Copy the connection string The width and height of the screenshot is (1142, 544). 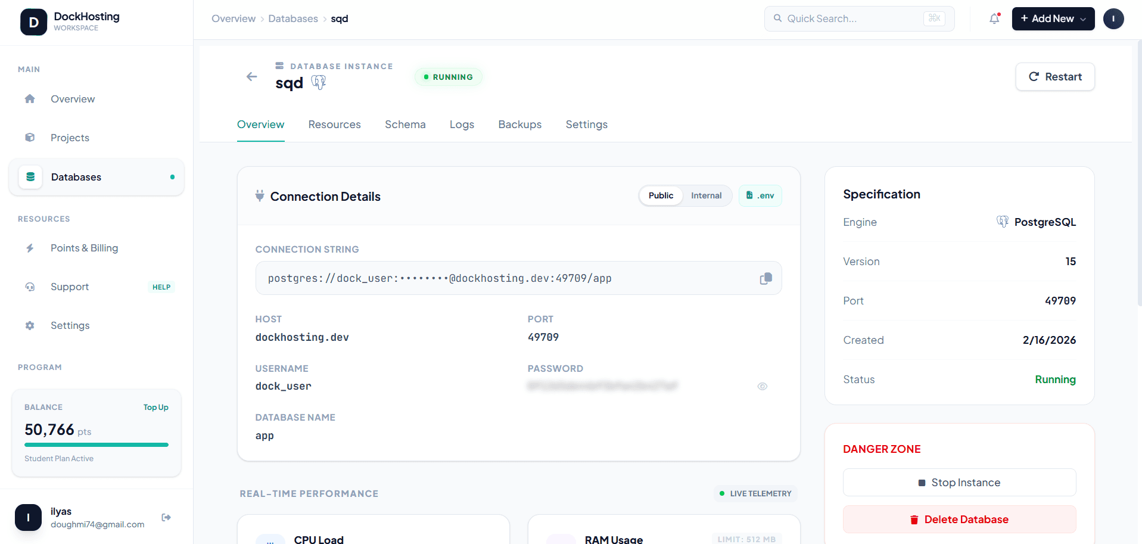click(766, 278)
